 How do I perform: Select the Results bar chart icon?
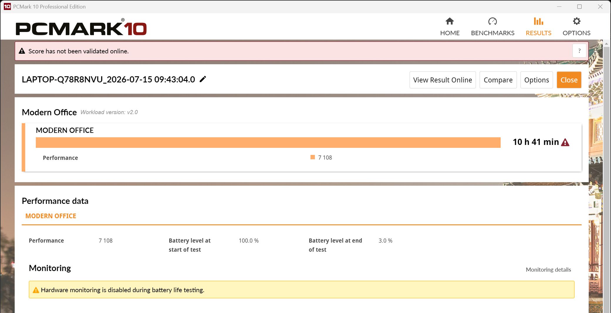pos(538,21)
